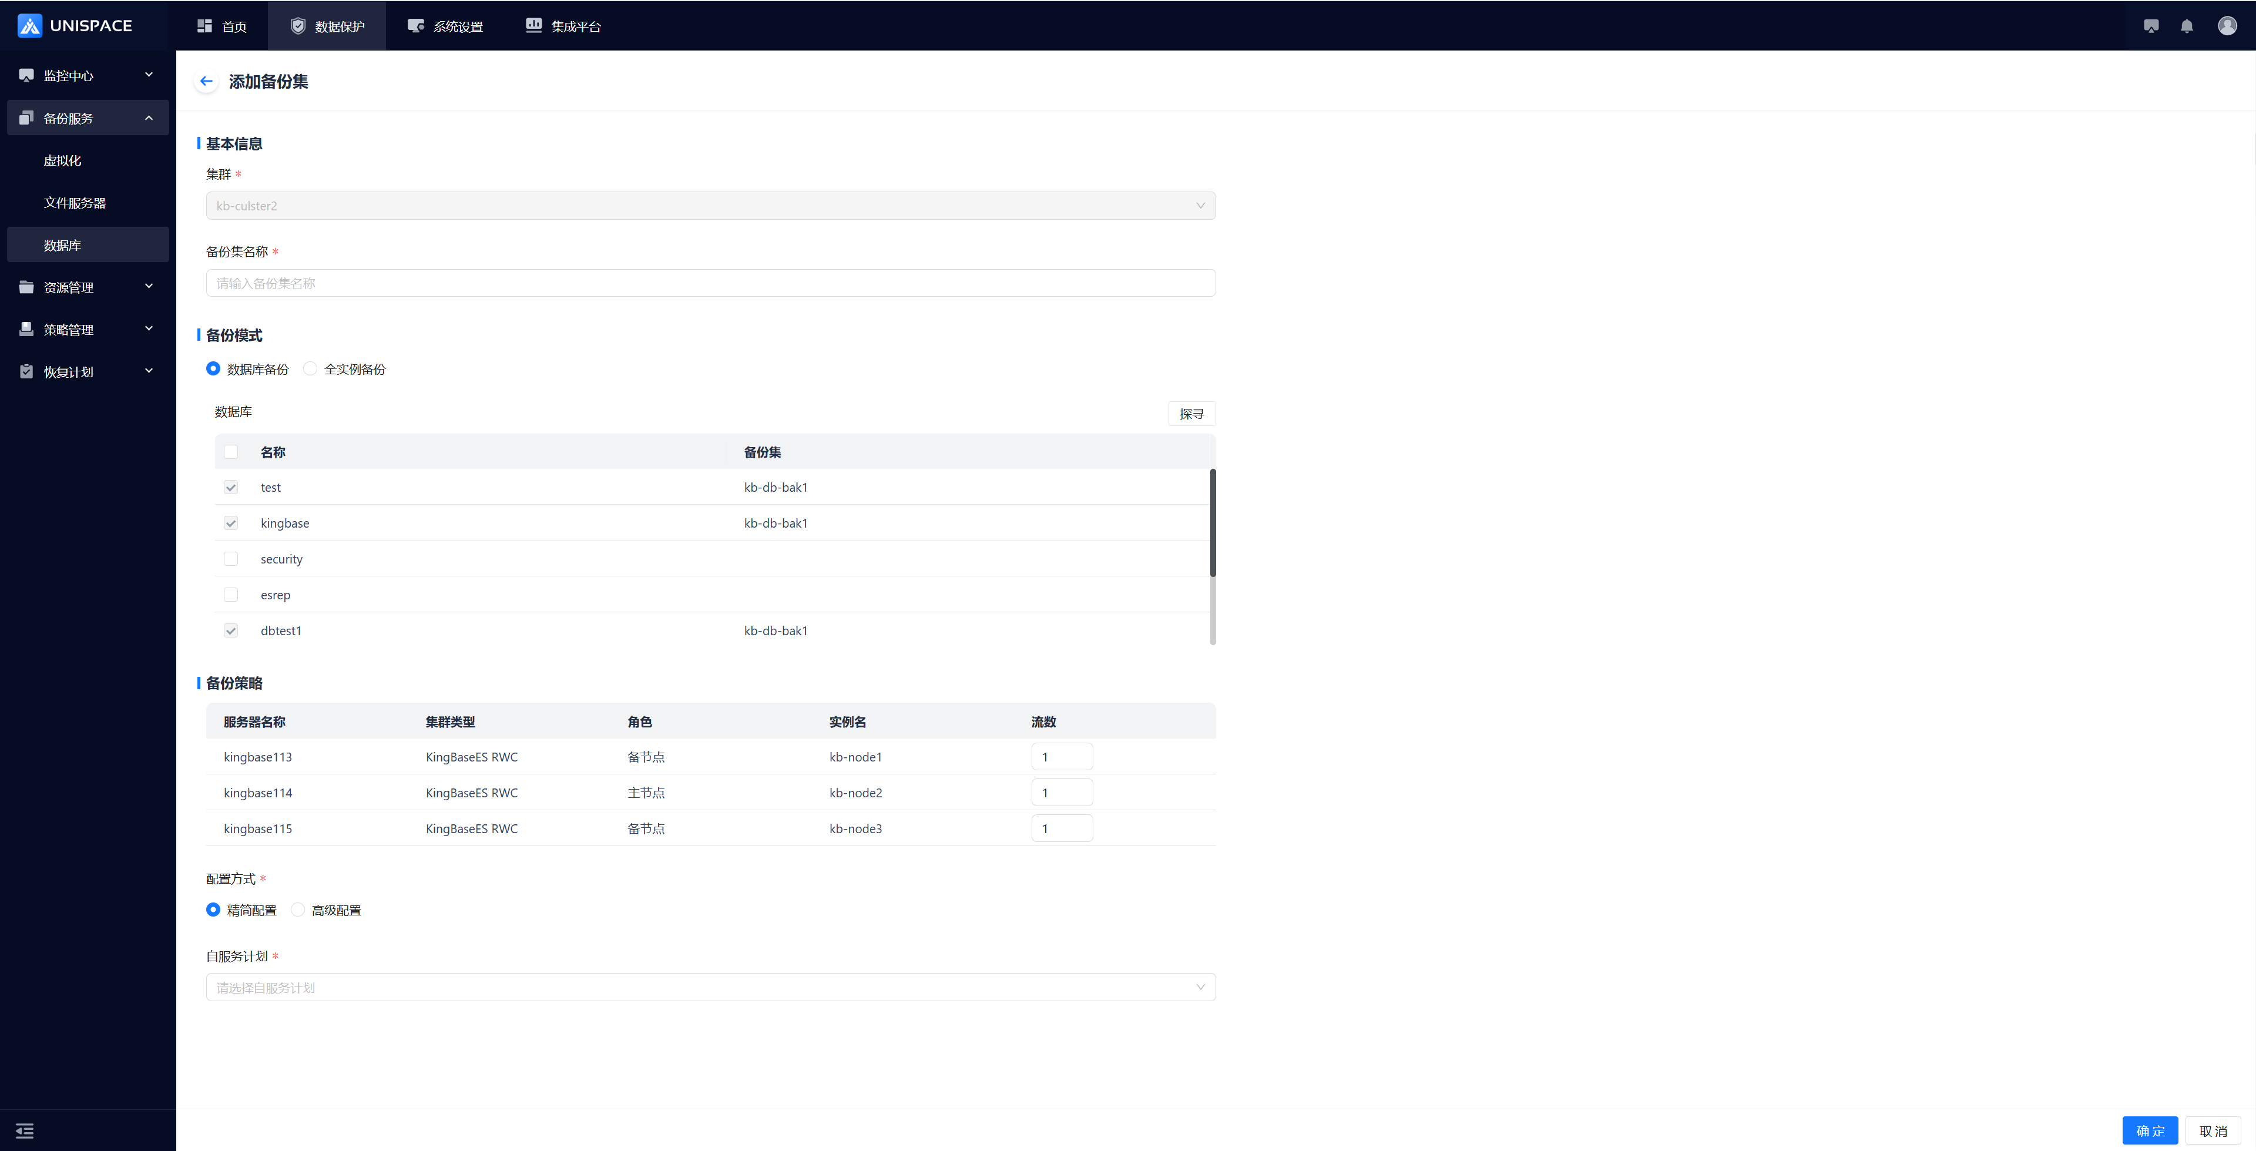Expand the 资源管理 sidebar menu
This screenshot has height=1151, width=2256.
coord(88,287)
